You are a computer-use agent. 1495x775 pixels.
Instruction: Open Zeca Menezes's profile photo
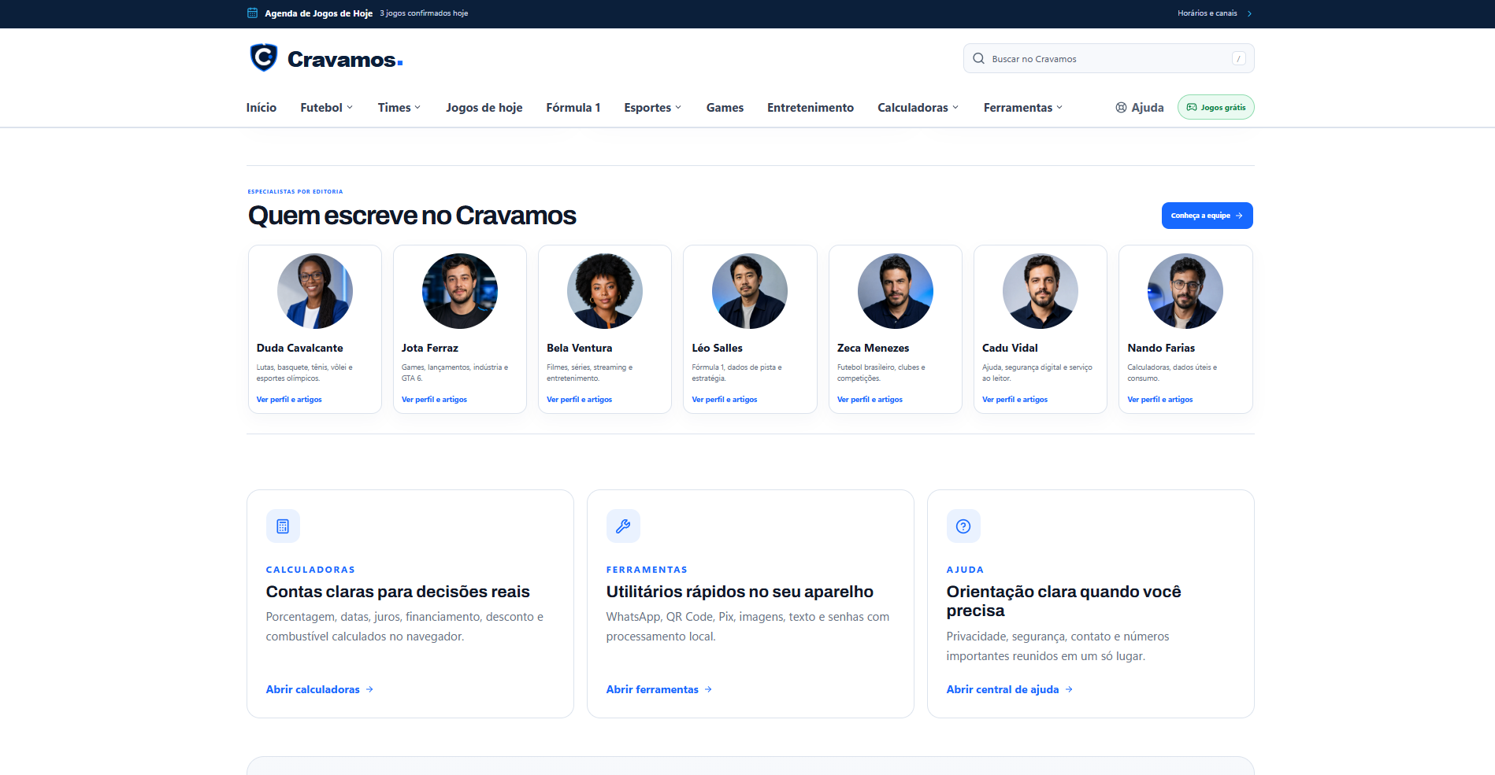[x=896, y=291]
